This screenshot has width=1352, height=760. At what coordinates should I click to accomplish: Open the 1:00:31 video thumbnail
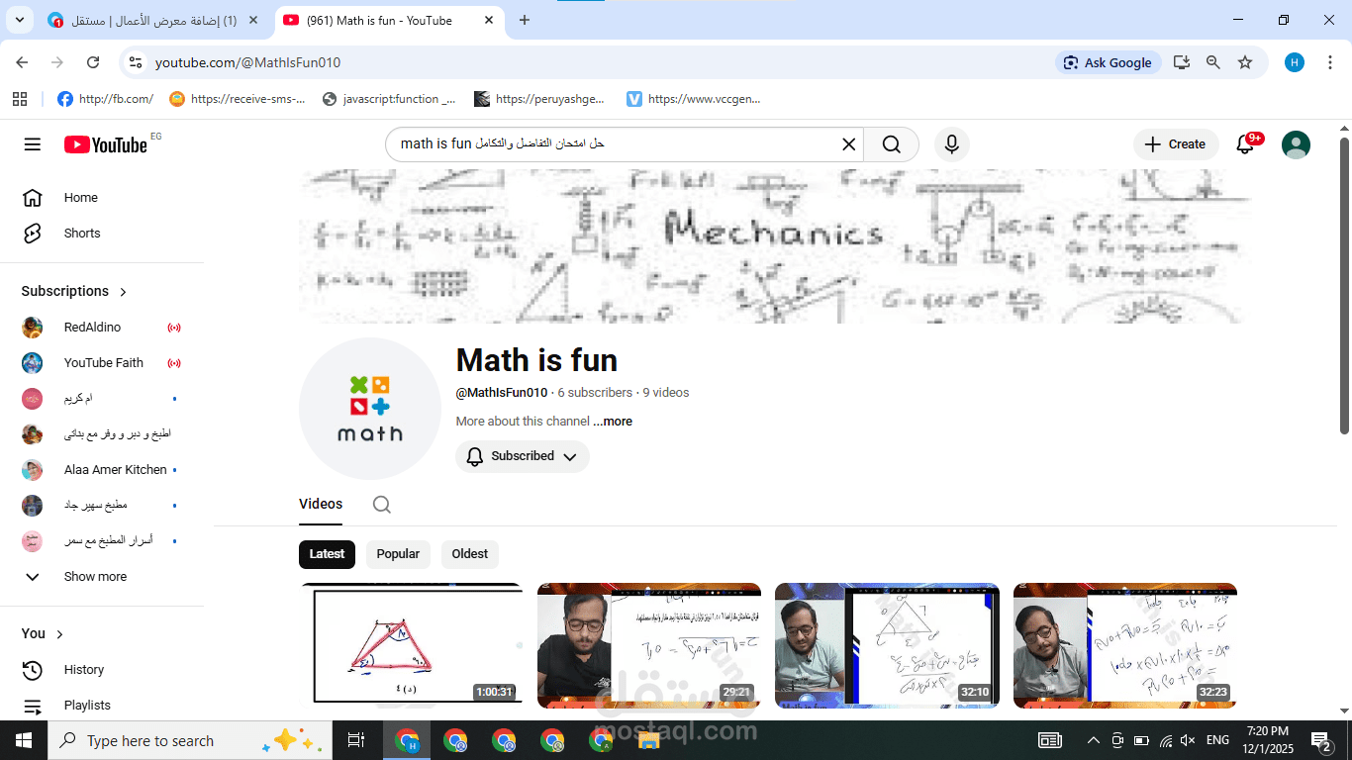point(411,645)
